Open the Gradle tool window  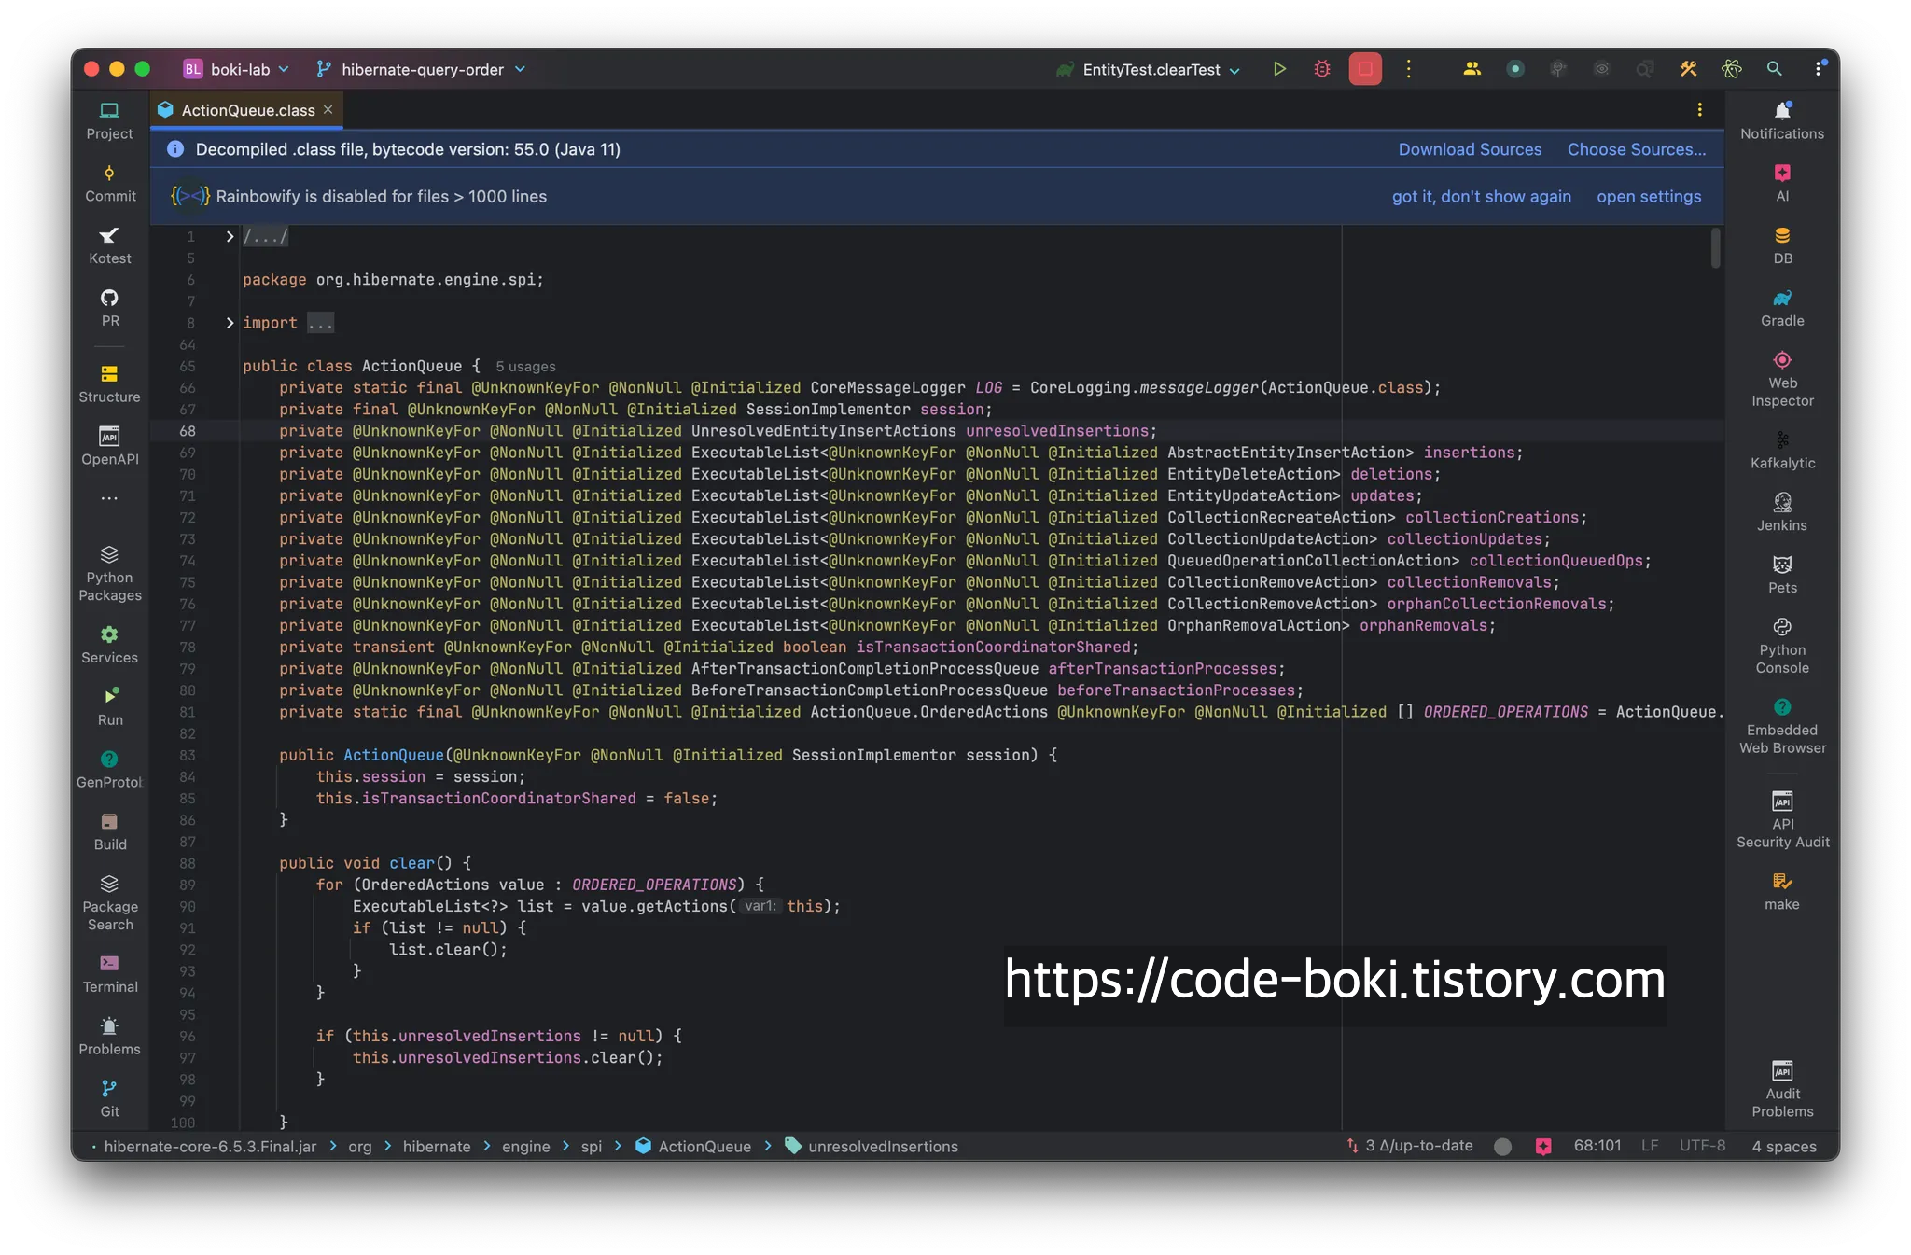(1781, 307)
